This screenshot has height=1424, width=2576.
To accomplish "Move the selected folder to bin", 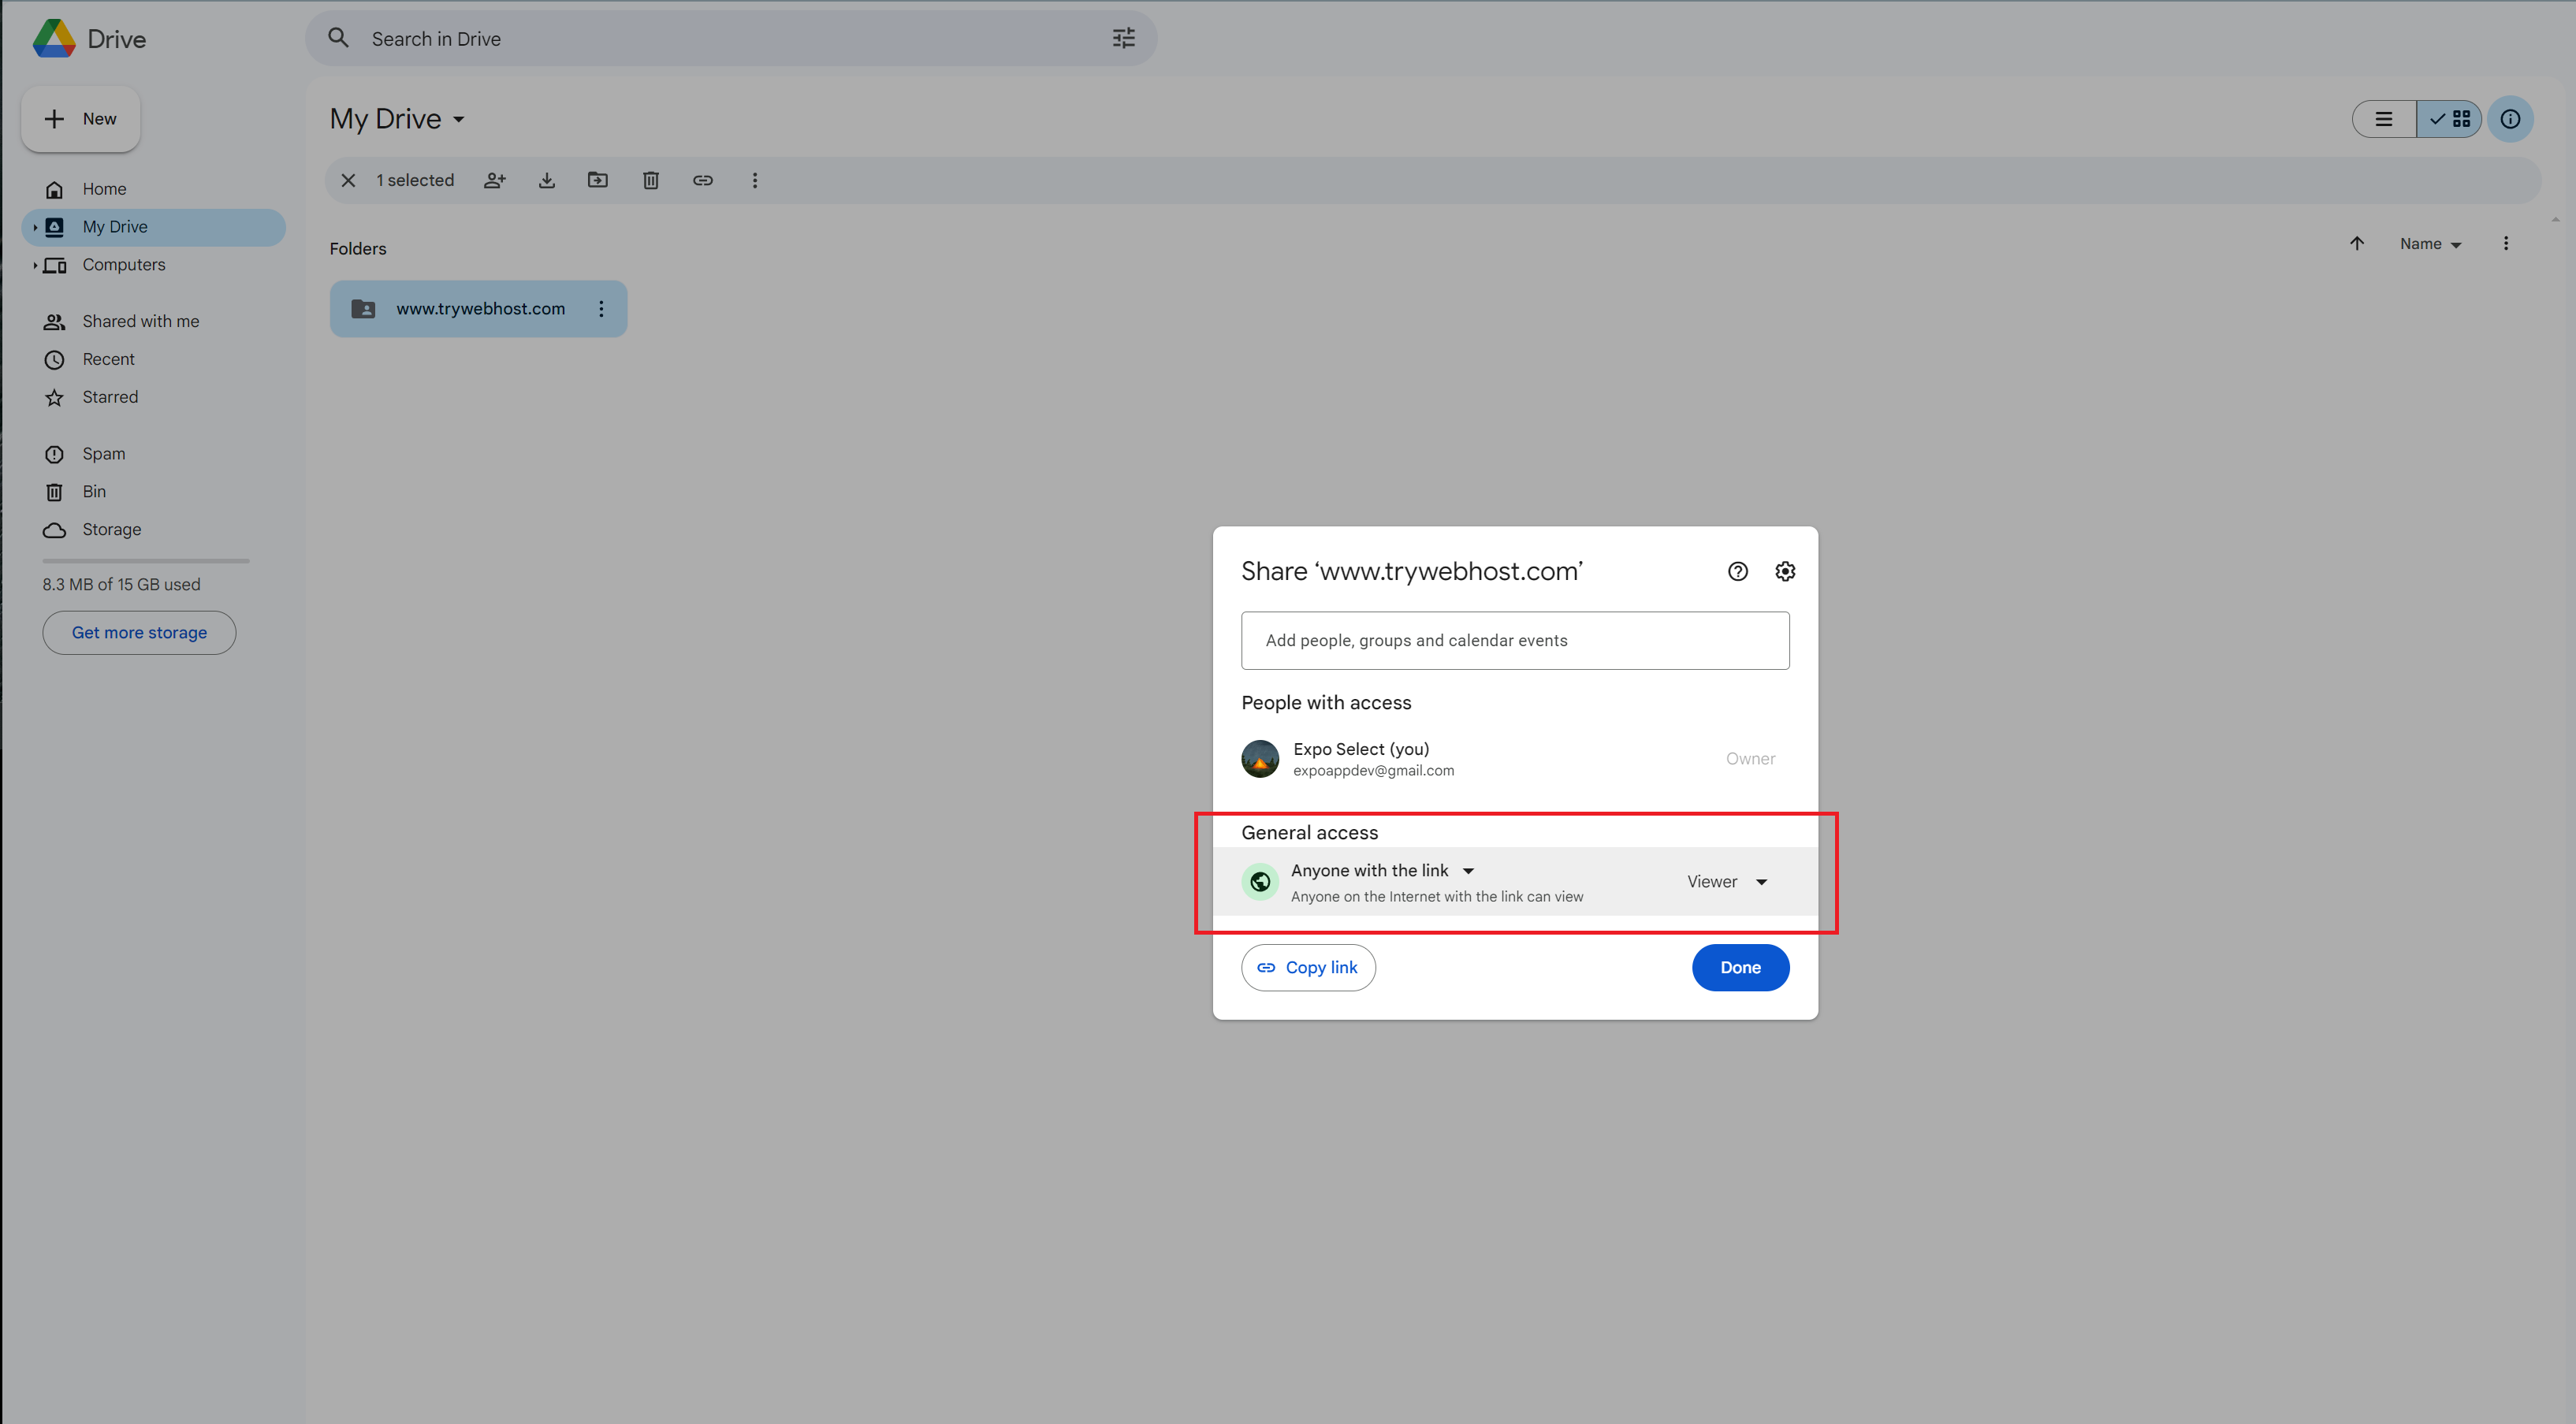I will 650,180.
